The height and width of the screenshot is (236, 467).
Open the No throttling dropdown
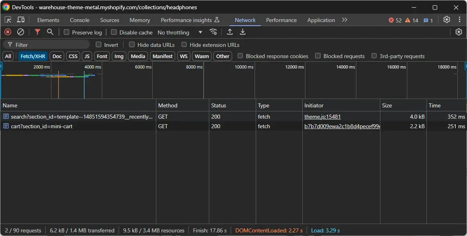(x=178, y=32)
